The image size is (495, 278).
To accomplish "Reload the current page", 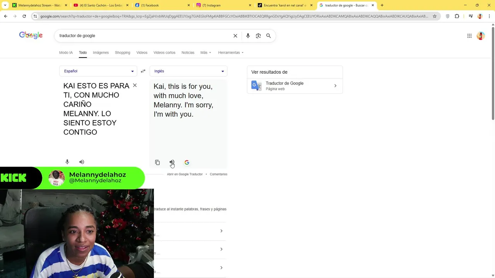I will coord(24,16).
